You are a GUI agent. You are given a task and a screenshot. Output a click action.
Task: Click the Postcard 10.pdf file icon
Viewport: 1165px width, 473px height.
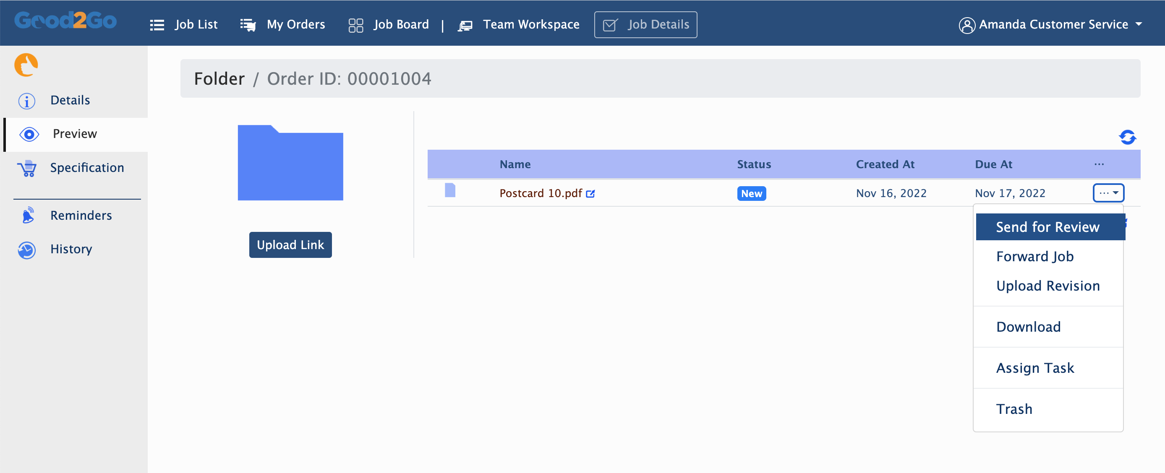[449, 190]
